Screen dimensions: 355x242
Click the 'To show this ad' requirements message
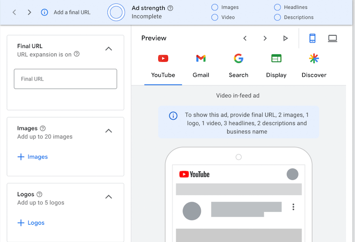[x=247, y=123]
